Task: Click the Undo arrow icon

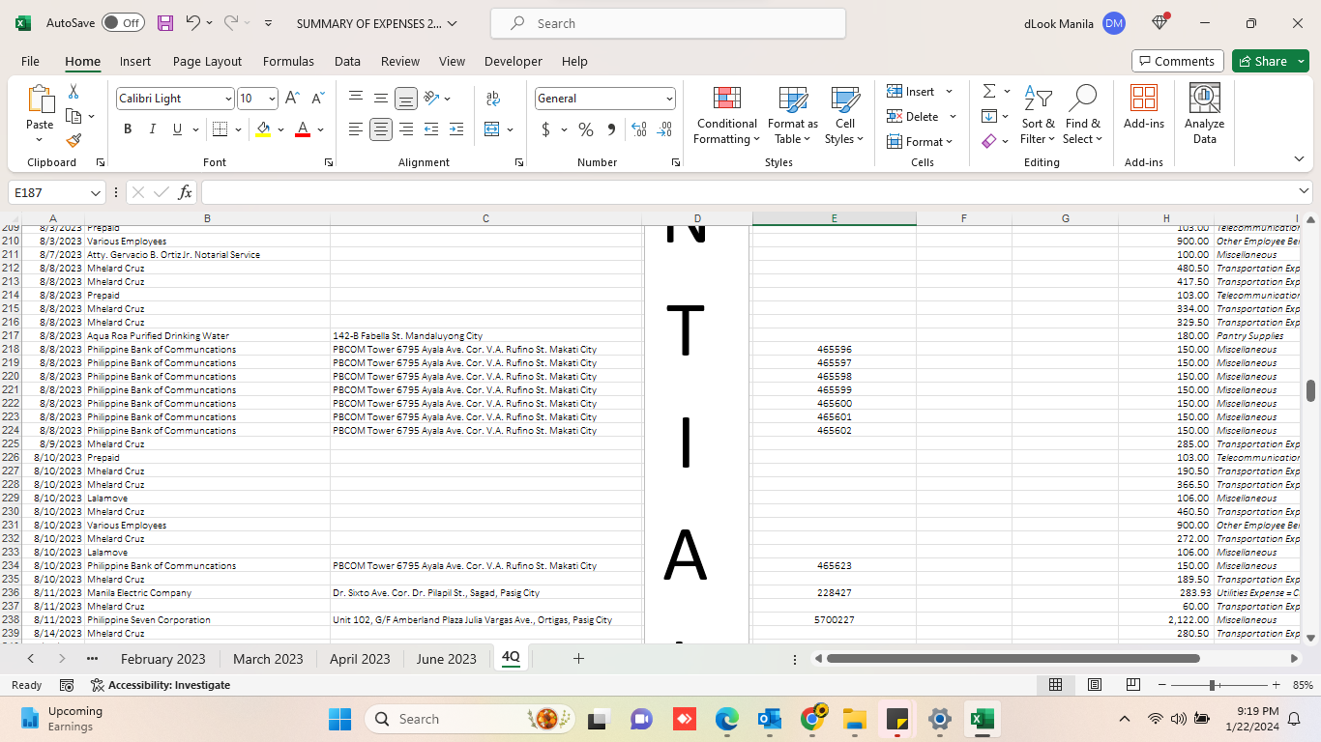Action: coord(192,23)
